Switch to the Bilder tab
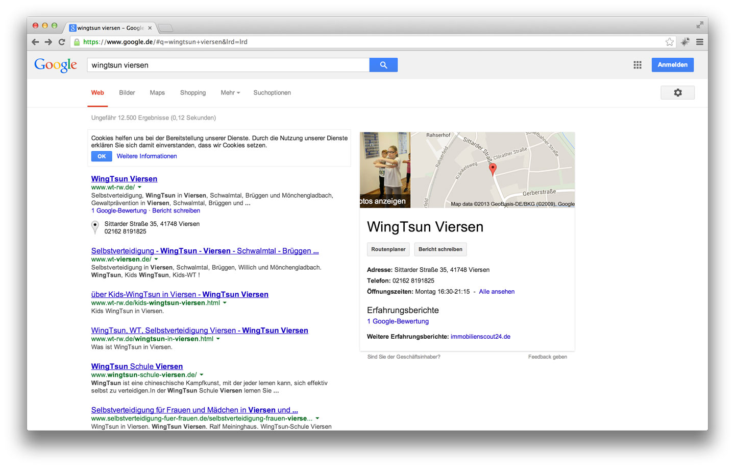The width and height of the screenshot is (735, 468). point(127,92)
